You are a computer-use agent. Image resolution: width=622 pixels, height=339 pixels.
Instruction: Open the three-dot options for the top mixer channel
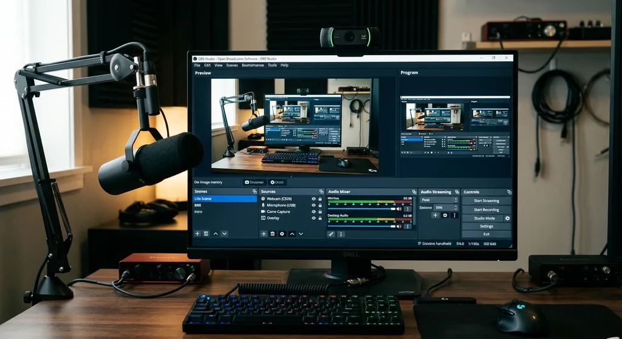pyautogui.click(x=408, y=209)
